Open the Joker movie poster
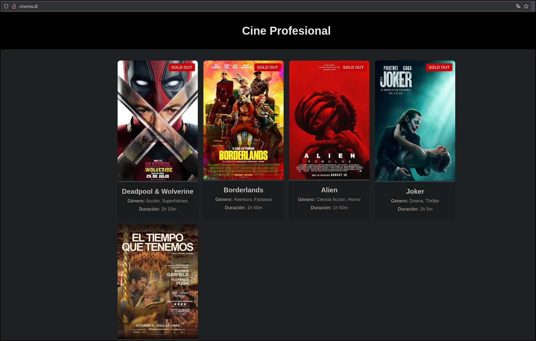 tap(415, 121)
